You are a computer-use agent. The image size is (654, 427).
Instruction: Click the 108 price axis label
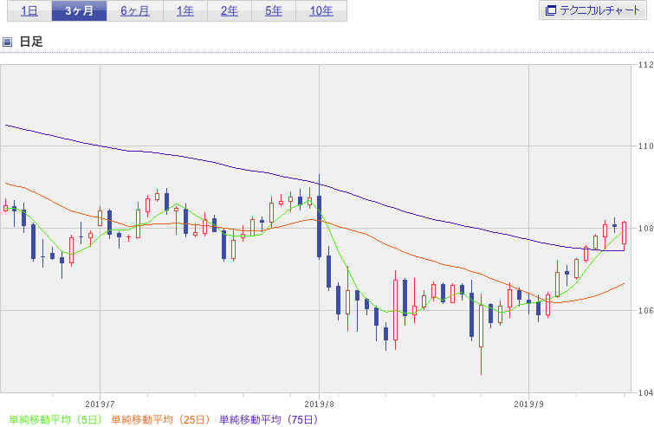[x=645, y=228]
